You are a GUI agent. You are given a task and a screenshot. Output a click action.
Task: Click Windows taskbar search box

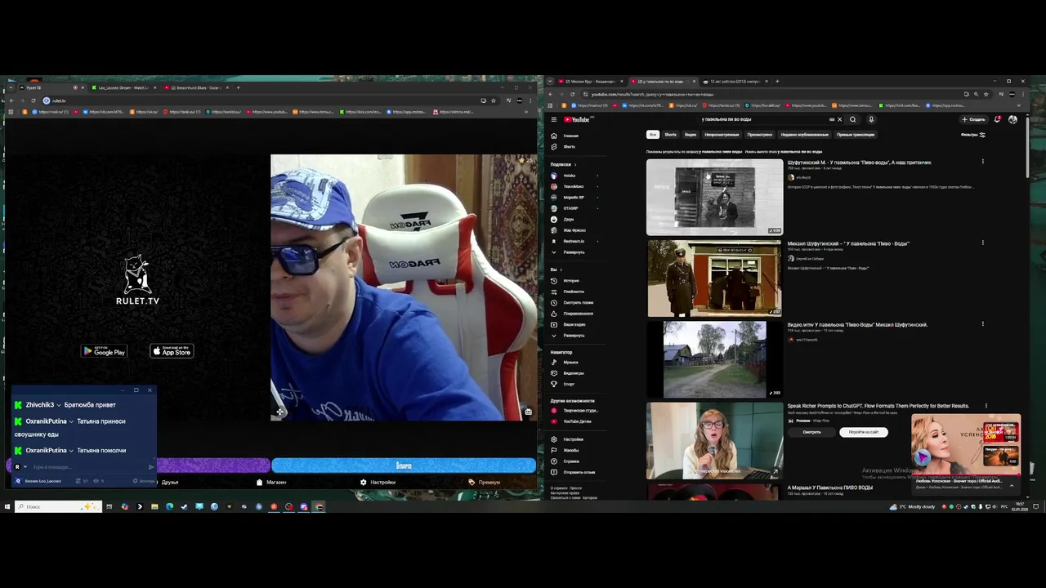point(58,506)
